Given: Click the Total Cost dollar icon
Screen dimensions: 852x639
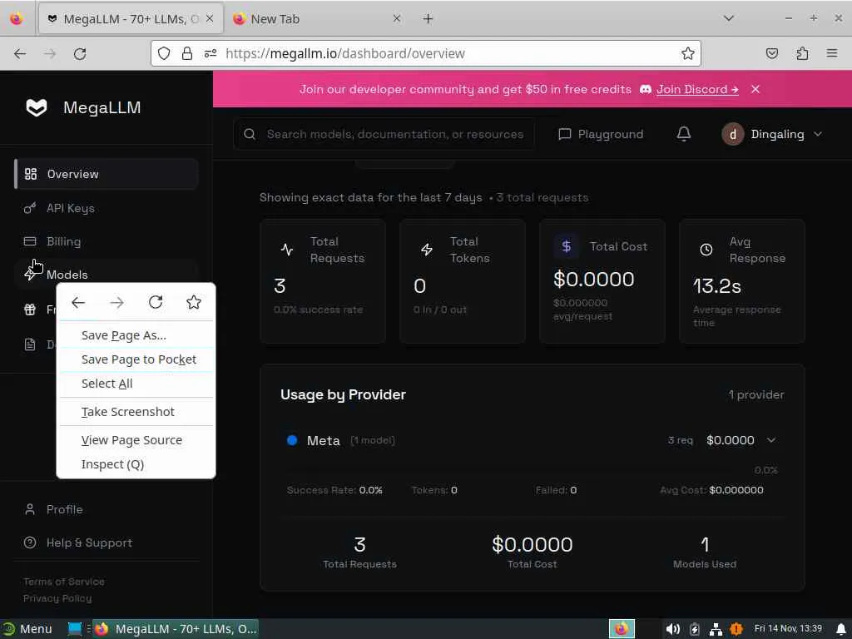Looking at the screenshot, I should tap(566, 246).
